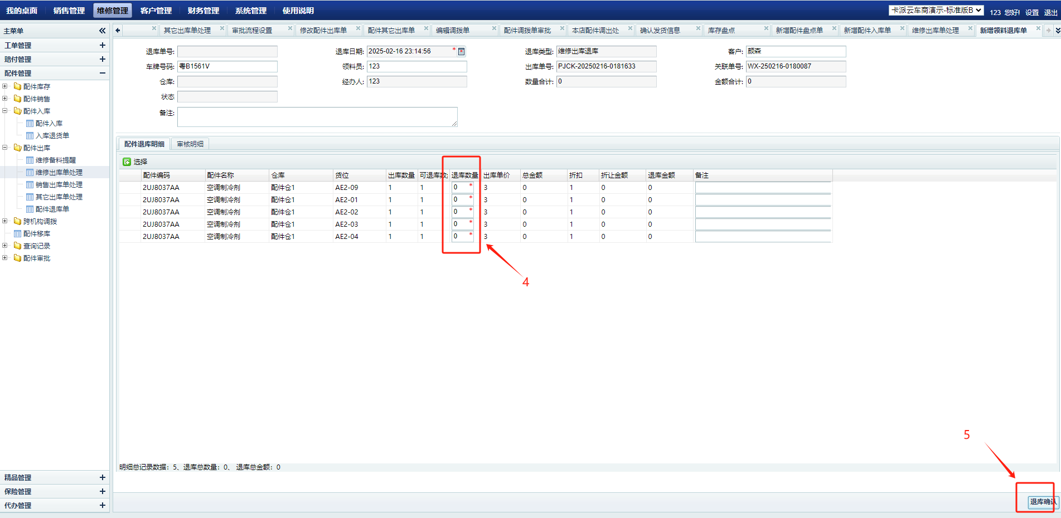Close the 审批流程设置 tab

coord(290,28)
